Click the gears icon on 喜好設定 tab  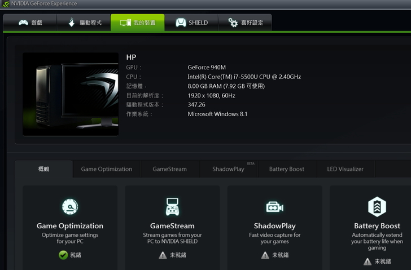tap(233, 23)
